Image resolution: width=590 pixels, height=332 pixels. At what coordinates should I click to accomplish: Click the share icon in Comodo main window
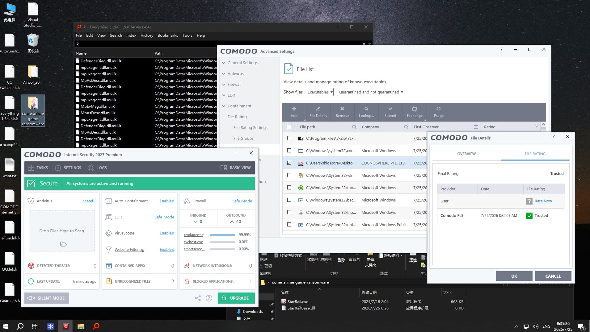(198, 298)
